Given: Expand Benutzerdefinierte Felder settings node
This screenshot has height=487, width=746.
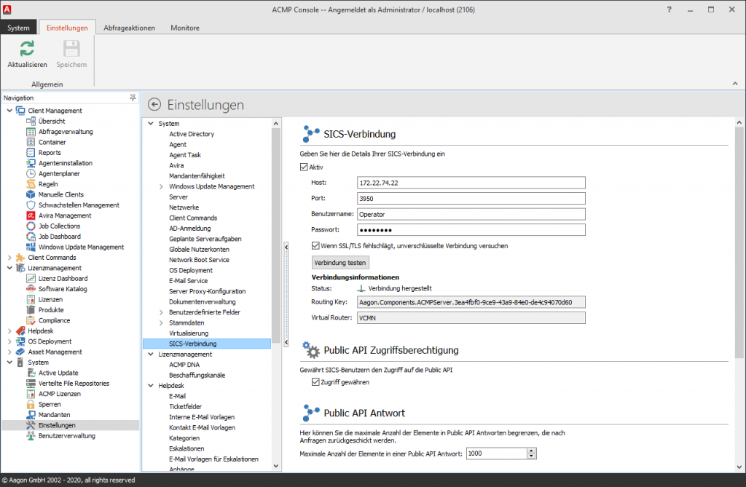Looking at the screenshot, I should coord(161,312).
